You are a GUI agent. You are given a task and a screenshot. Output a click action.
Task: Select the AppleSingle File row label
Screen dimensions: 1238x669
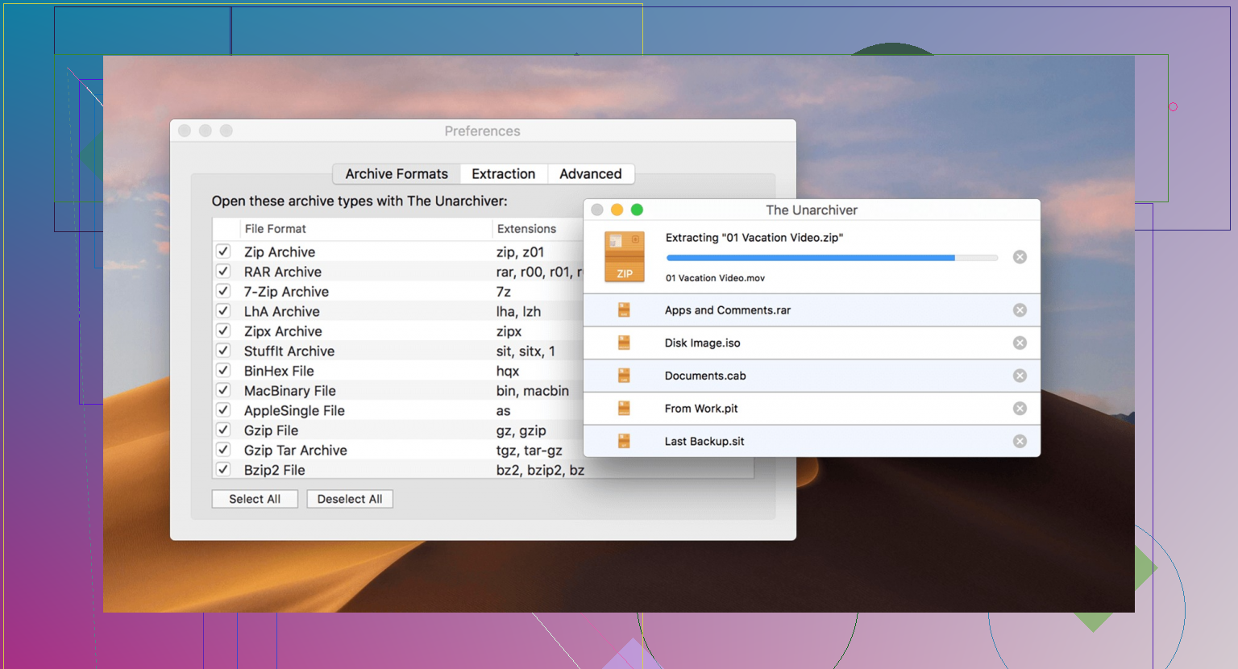[x=294, y=411]
